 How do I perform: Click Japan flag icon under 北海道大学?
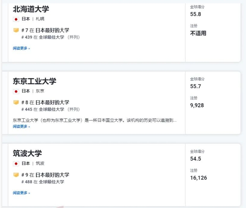[x=16, y=19]
